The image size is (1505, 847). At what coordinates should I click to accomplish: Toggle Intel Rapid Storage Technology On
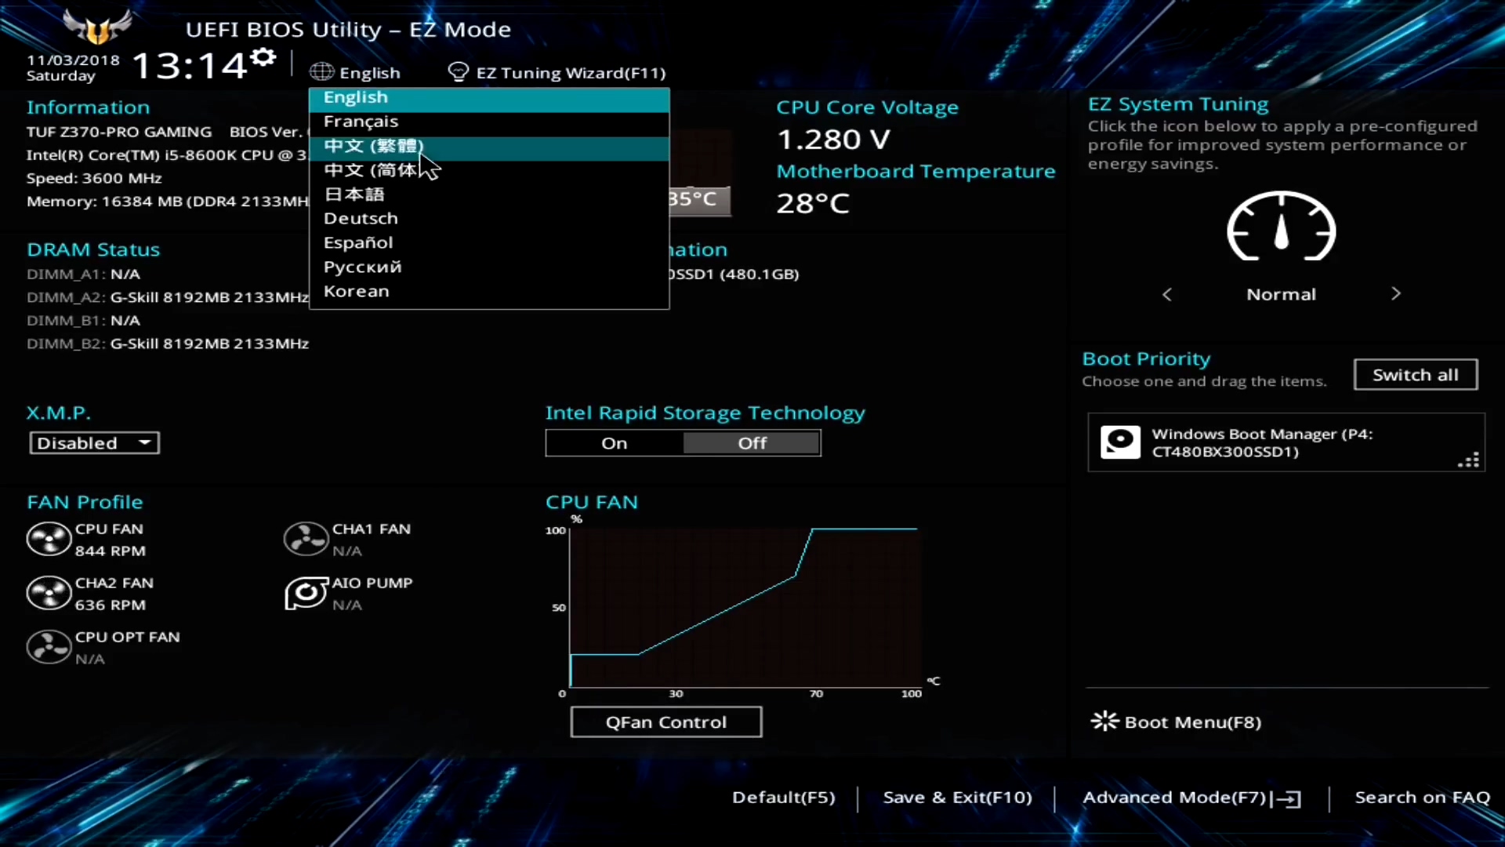point(614,442)
